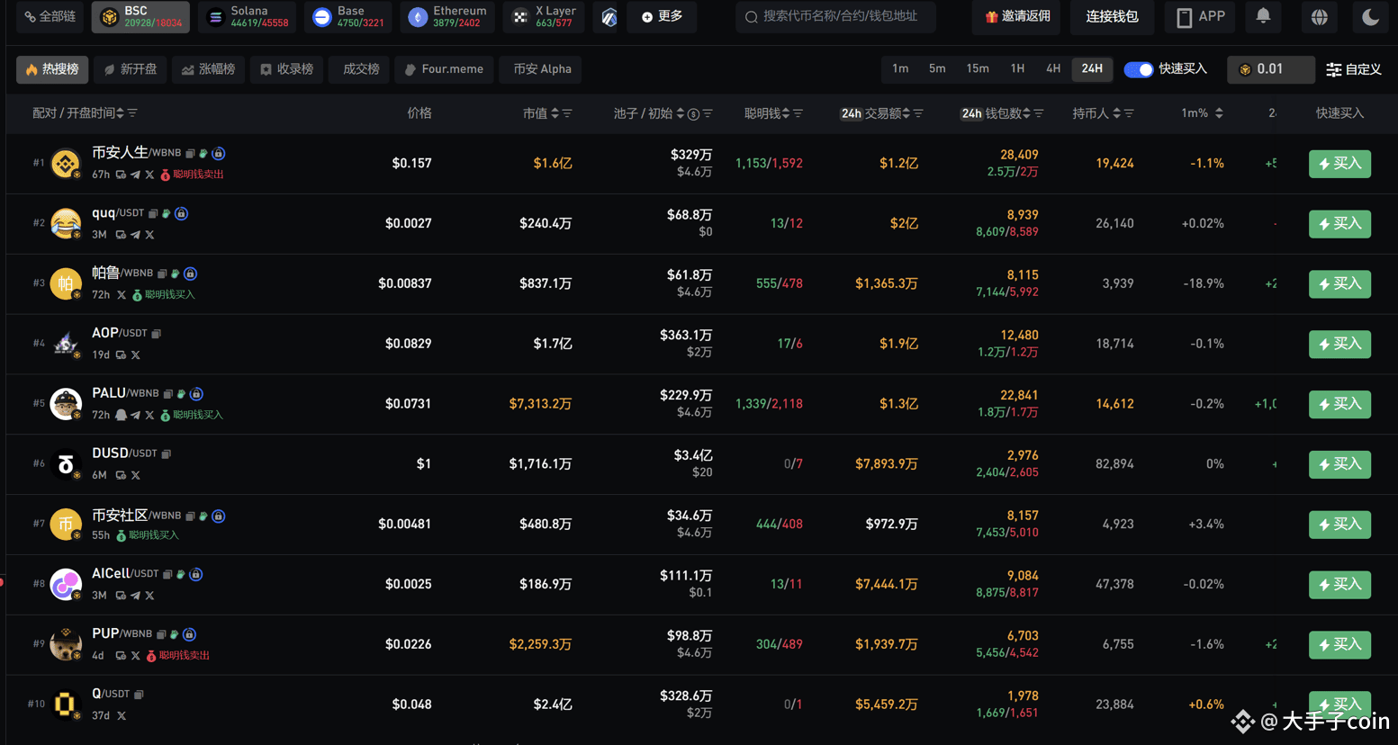This screenshot has width=1398, height=745.
Task: Click 买入 for 币安人生
Action: point(1339,164)
